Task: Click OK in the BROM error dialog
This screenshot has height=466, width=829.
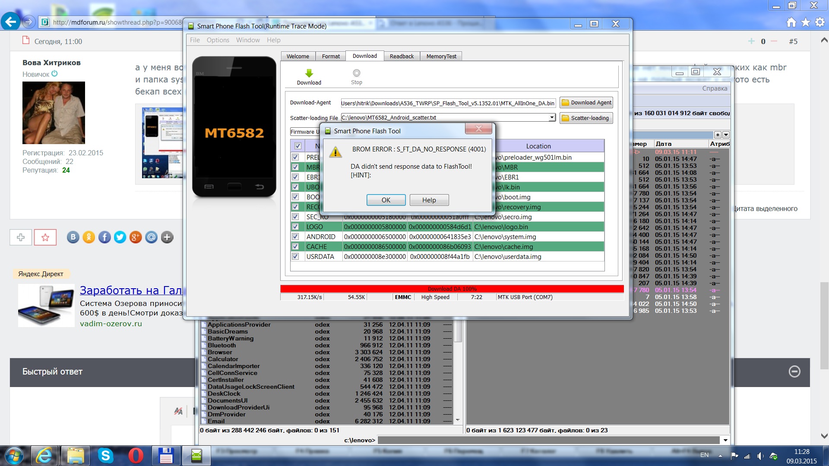Action: (x=386, y=200)
